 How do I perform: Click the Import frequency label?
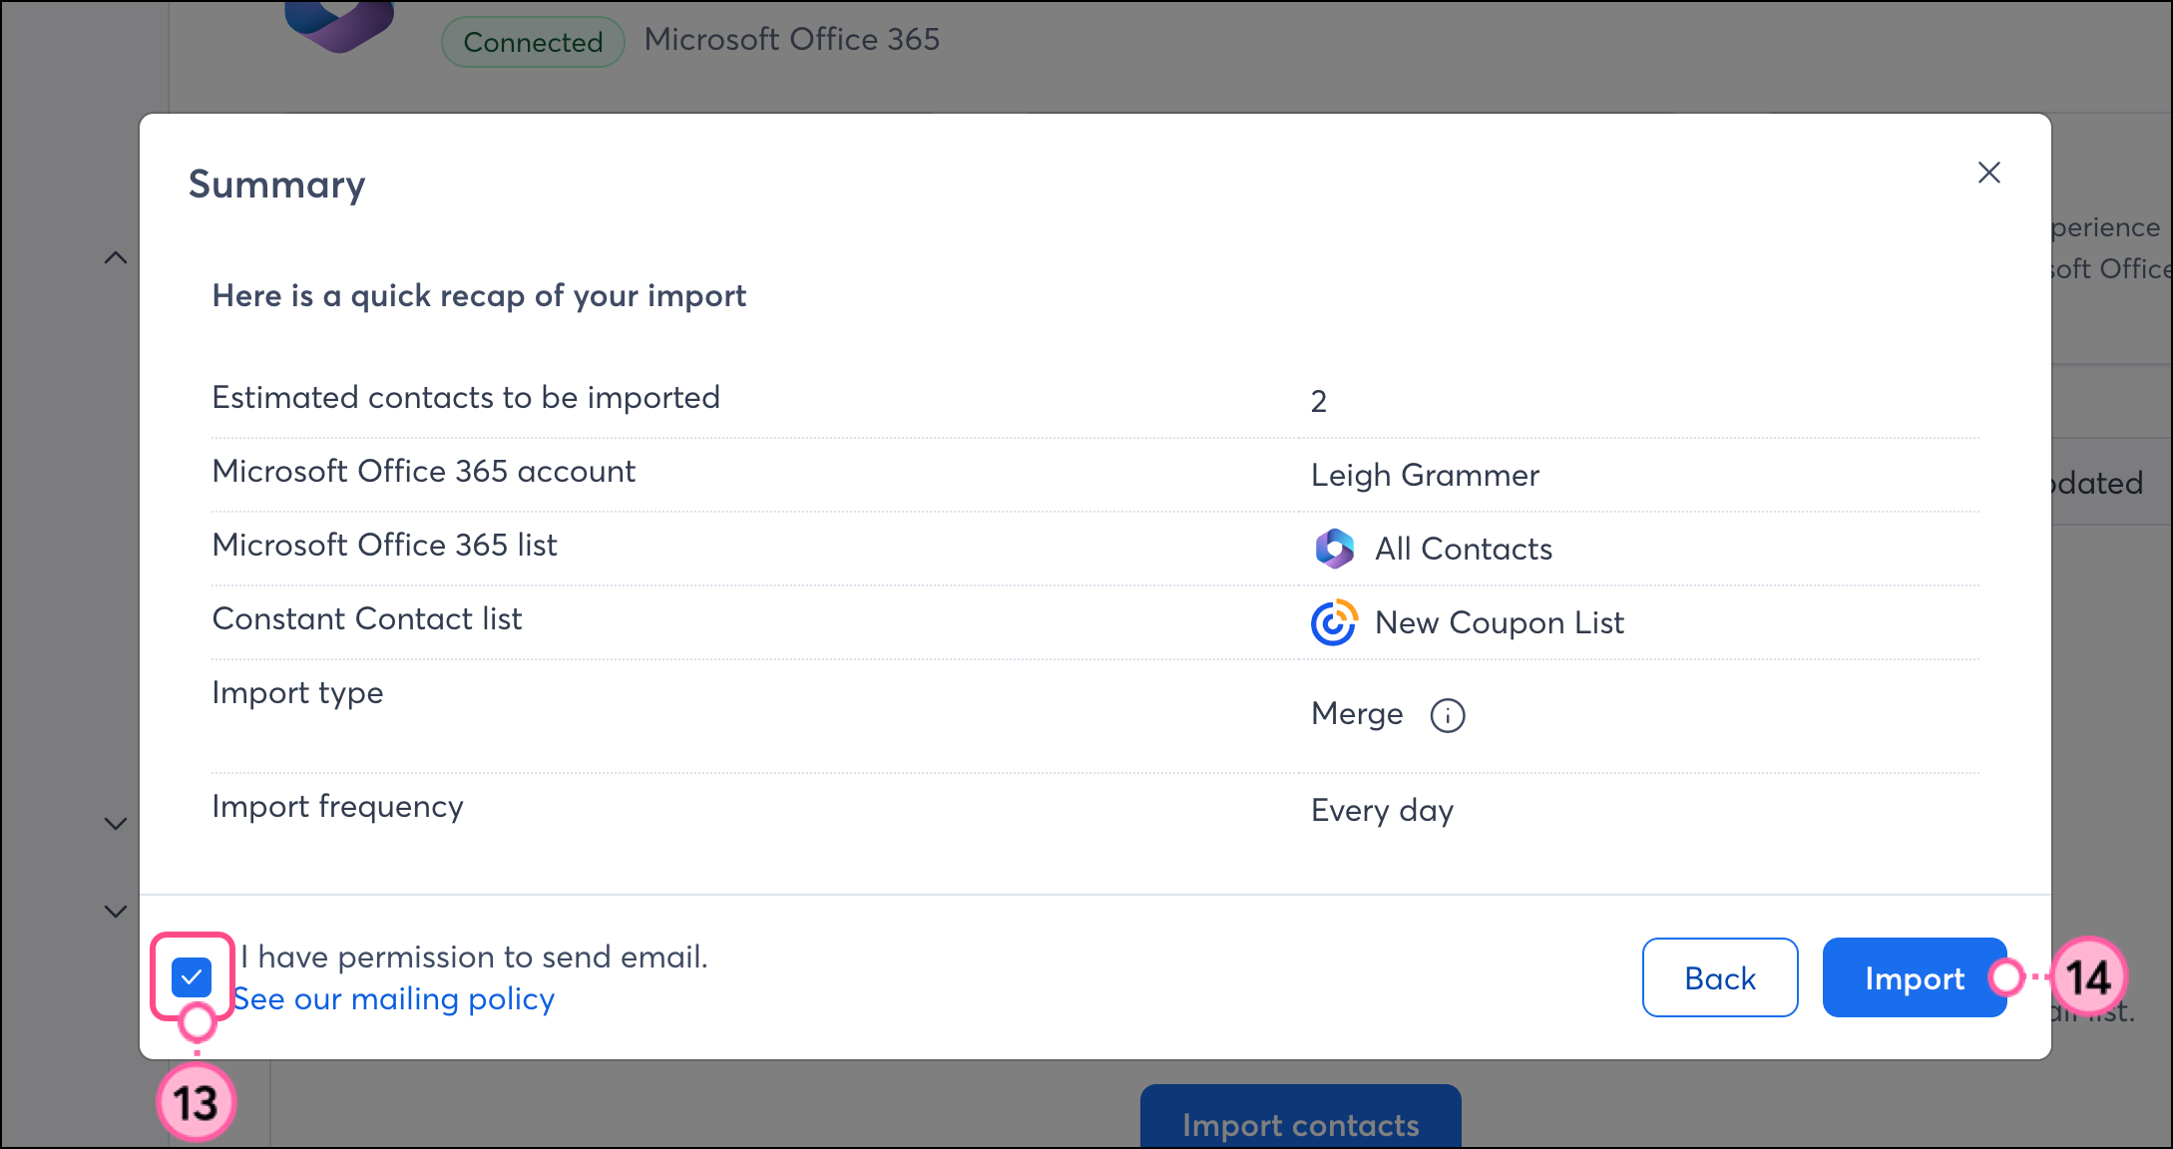pyautogui.click(x=337, y=806)
